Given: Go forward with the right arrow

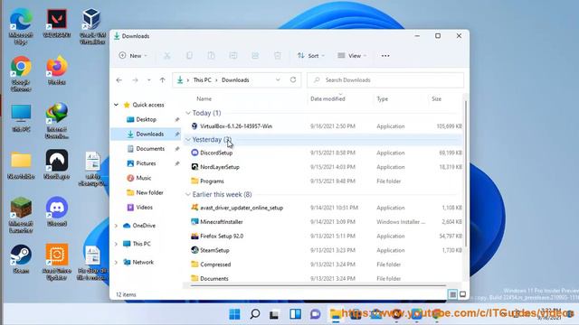Looking at the screenshot, I should tap(135, 80).
